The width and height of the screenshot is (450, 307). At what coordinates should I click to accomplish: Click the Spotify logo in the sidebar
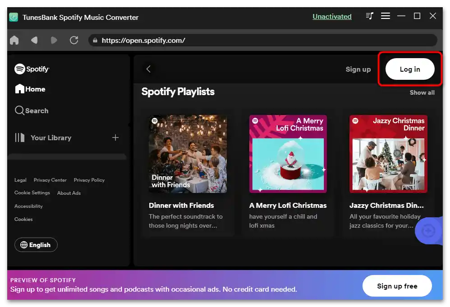(x=32, y=69)
